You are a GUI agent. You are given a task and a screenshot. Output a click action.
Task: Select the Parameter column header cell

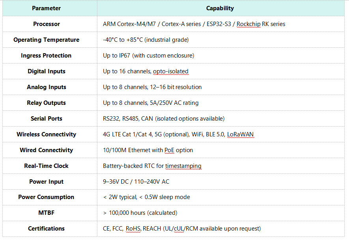(47, 8)
